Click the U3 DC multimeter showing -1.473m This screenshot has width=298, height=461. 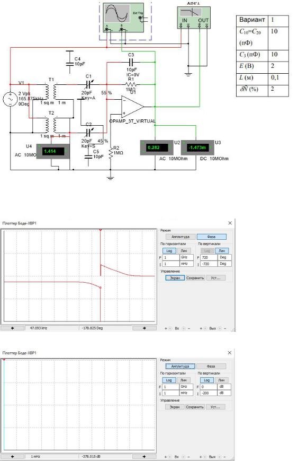[x=197, y=147]
